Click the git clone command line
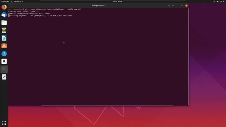This screenshot has width=226, height=127. point(45,9)
